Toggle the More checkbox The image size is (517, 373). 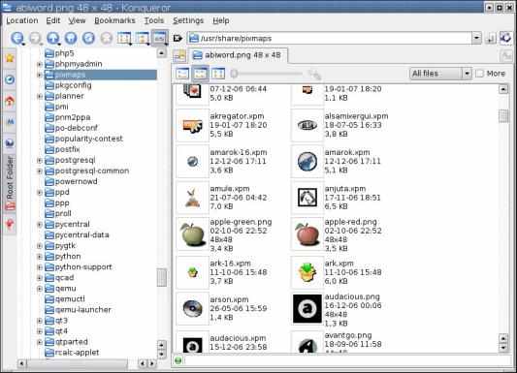coord(480,74)
